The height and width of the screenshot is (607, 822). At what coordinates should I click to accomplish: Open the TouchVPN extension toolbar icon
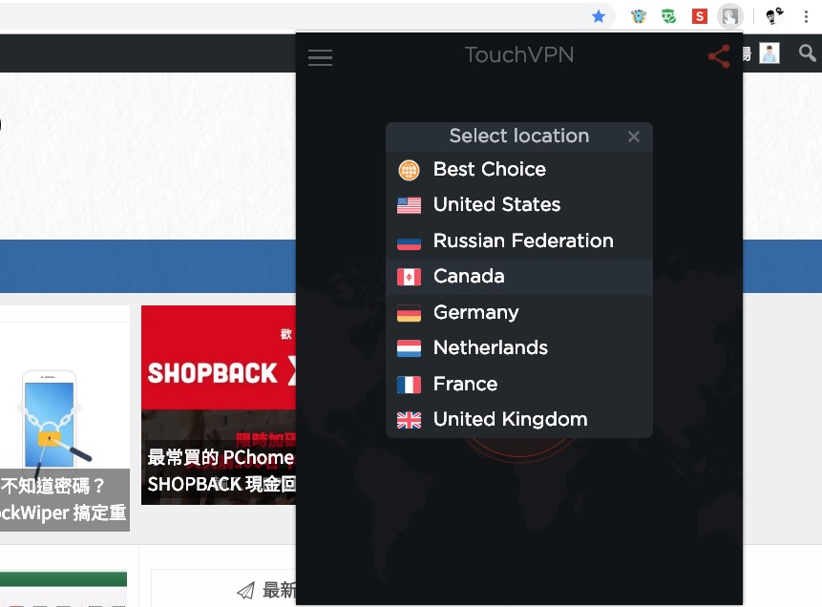pyautogui.click(x=729, y=16)
